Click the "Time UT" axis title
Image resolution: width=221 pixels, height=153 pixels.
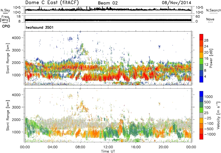point(108,151)
